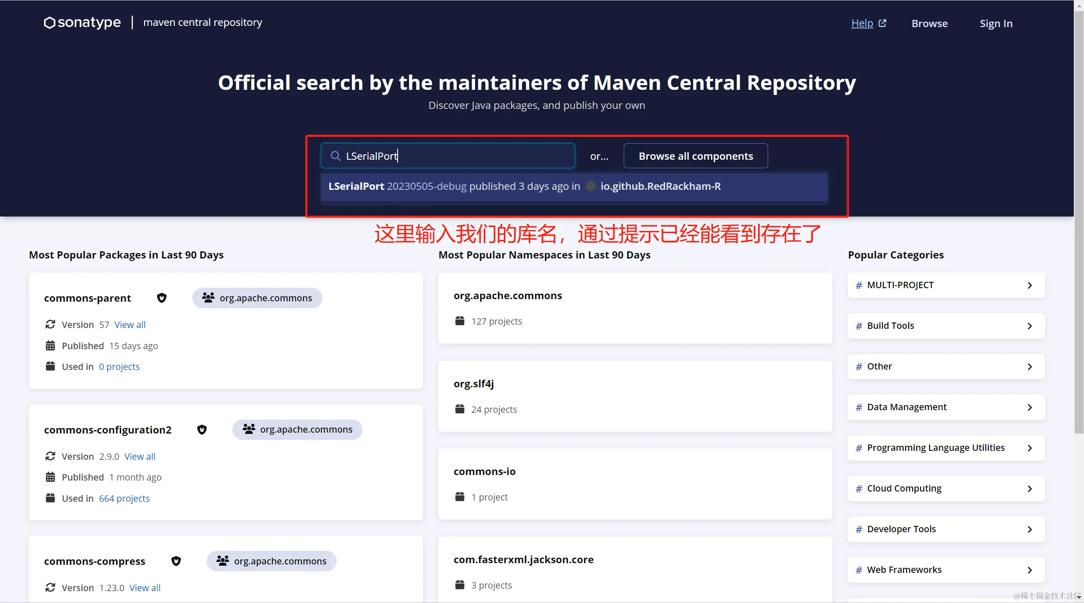The height and width of the screenshot is (603, 1084).
Task: Click shield icon beside commons-compress
Action: tap(176, 561)
